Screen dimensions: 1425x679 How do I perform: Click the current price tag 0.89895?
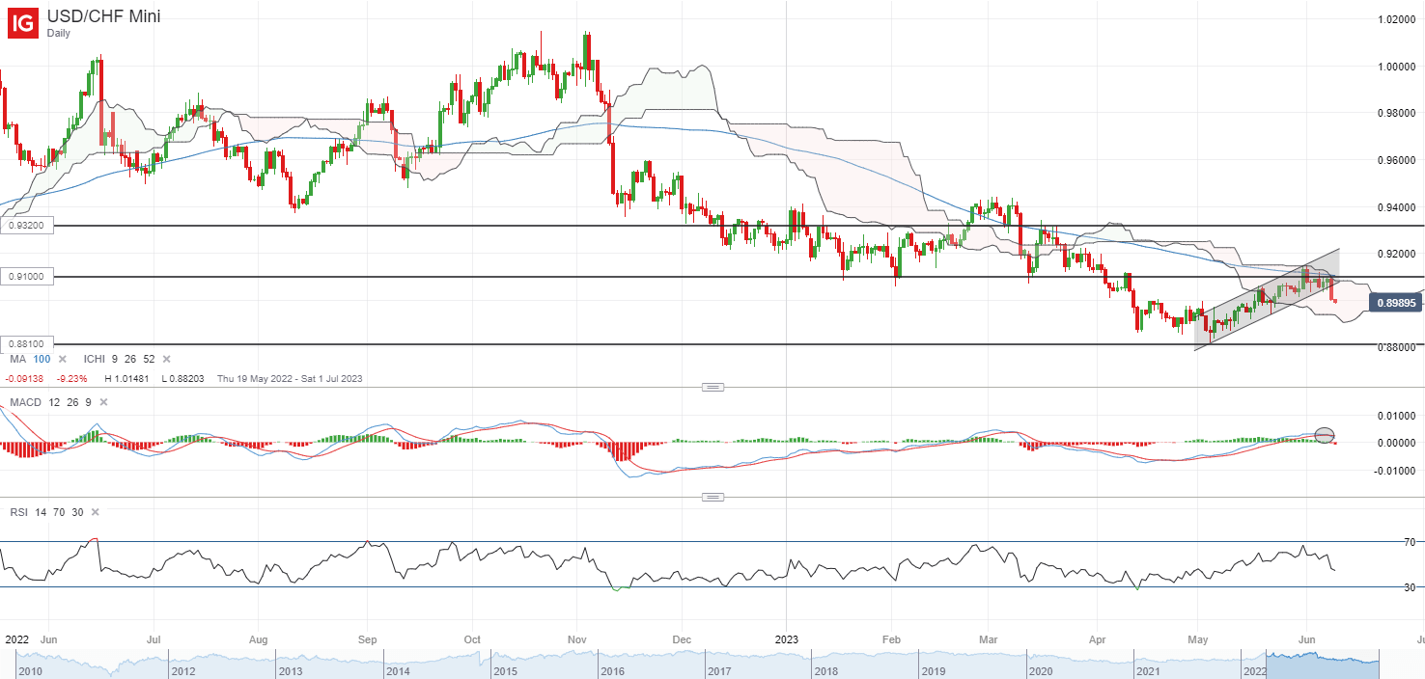1396,303
